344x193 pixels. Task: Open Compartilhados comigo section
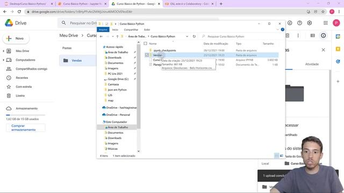(x=31, y=69)
